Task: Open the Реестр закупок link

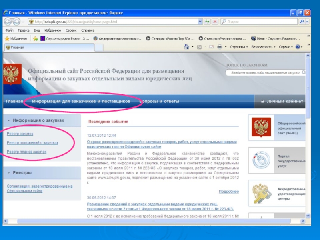Action: [20, 134]
